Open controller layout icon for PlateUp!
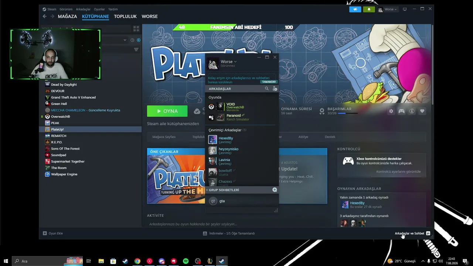The height and width of the screenshot is (266, 473). coord(401,111)
